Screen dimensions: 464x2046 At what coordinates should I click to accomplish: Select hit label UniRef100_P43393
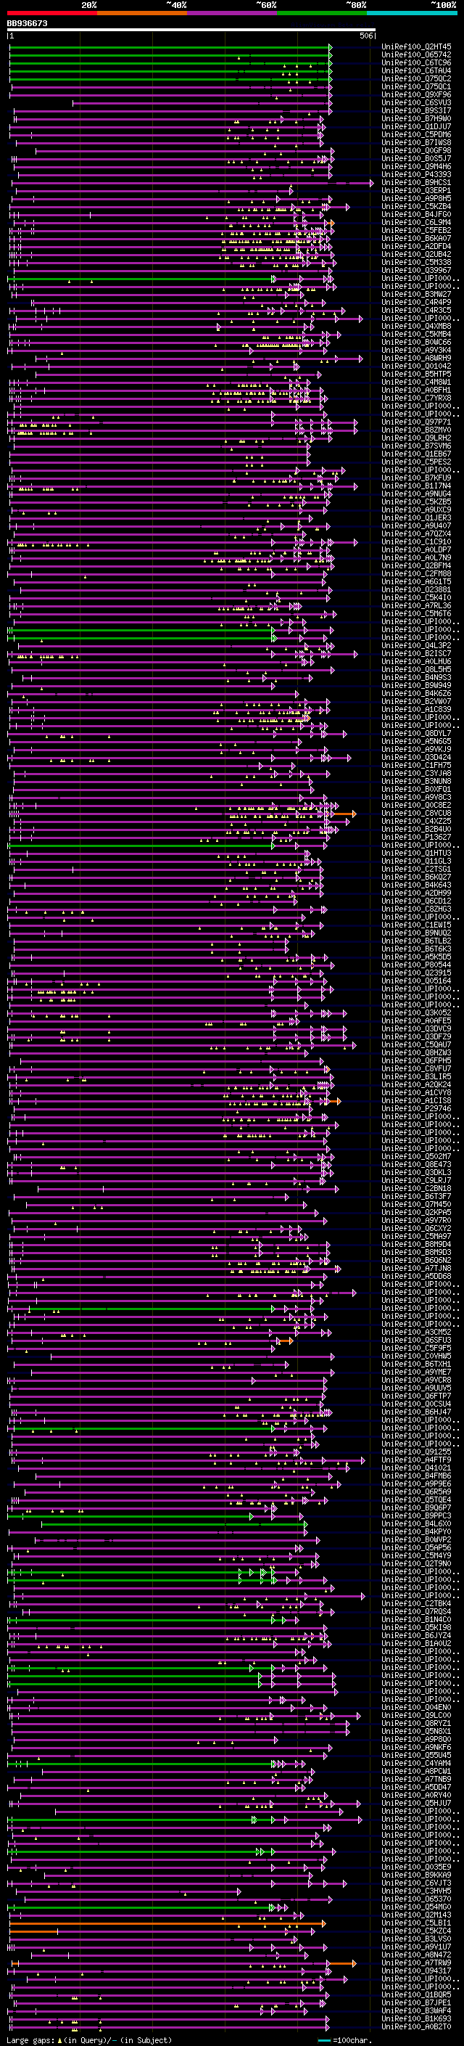[416, 175]
